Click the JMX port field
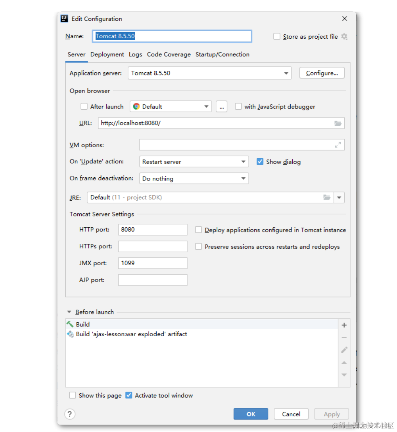The width and height of the screenshot is (397, 432). (x=153, y=263)
